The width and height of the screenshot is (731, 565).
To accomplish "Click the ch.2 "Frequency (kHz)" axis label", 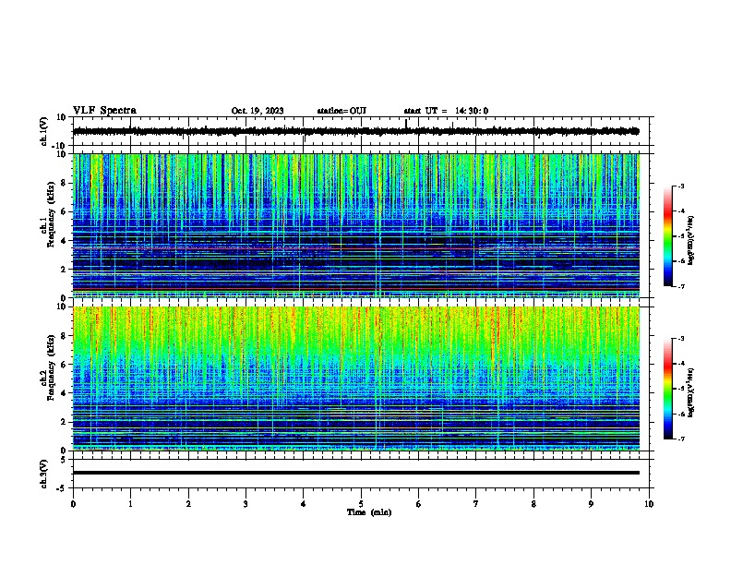I will (51, 367).
